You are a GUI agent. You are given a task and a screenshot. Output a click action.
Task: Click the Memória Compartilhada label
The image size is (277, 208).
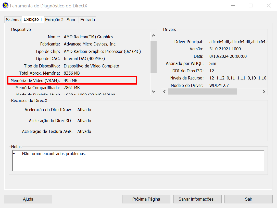38,88
